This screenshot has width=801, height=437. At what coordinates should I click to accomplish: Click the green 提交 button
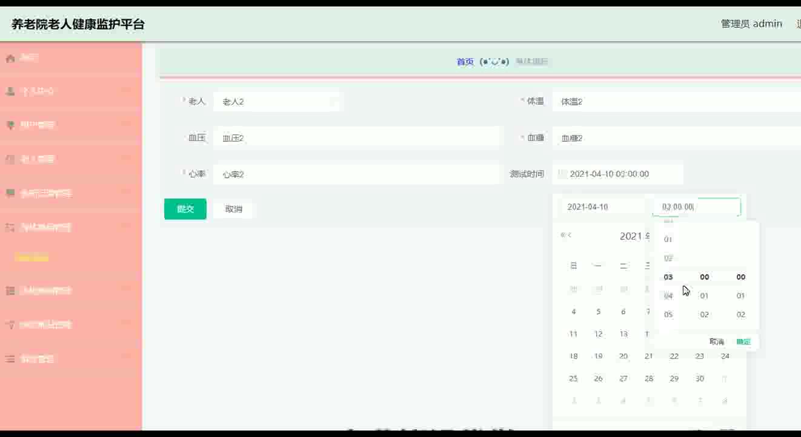(x=185, y=209)
